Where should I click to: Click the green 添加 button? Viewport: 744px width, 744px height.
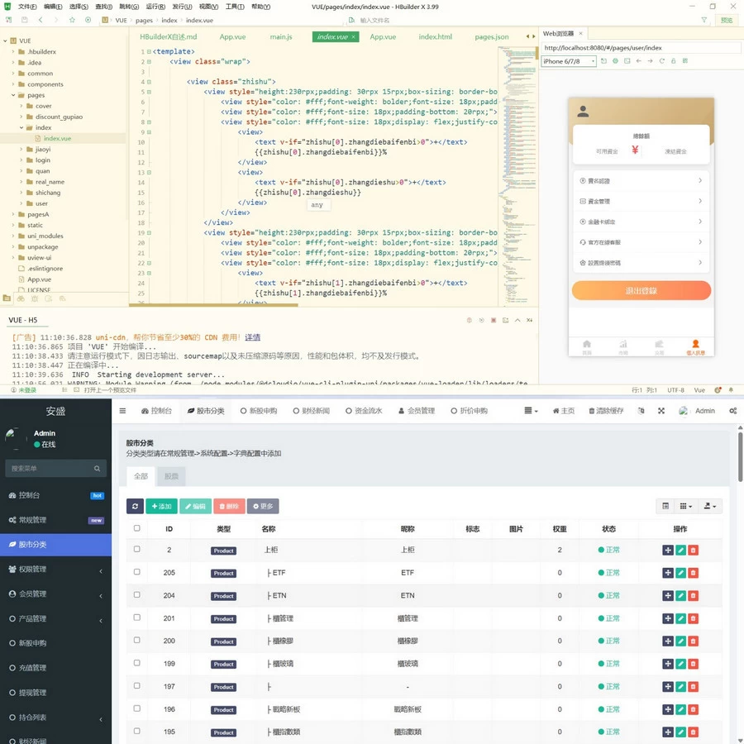(161, 506)
